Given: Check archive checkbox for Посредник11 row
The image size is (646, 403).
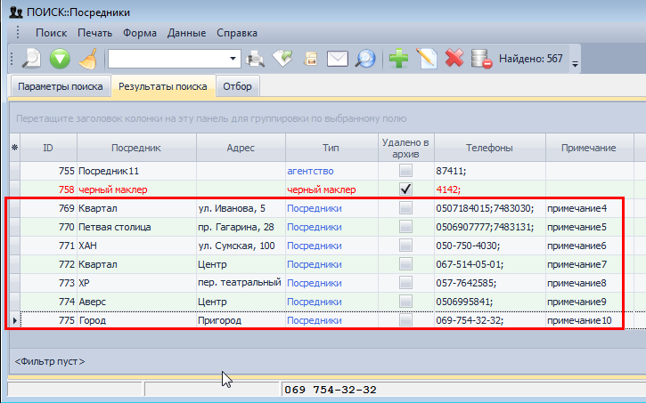Looking at the screenshot, I should (x=405, y=170).
